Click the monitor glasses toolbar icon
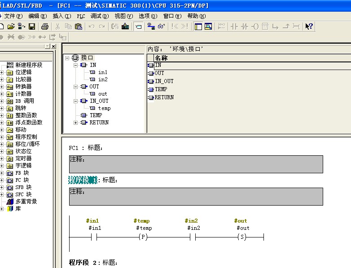This screenshot has width=351, height=268. coord(162,26)
